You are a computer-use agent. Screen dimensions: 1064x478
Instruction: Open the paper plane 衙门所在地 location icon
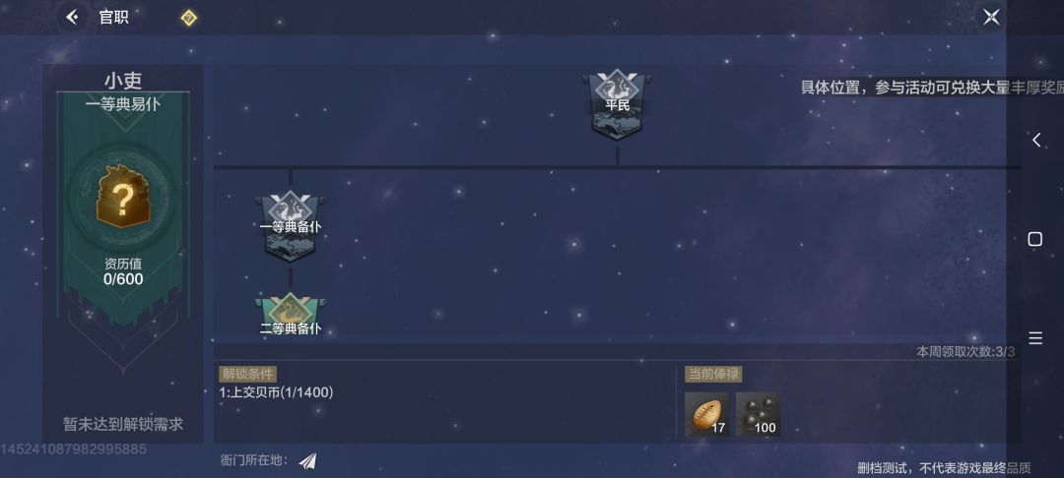(307, 461)
